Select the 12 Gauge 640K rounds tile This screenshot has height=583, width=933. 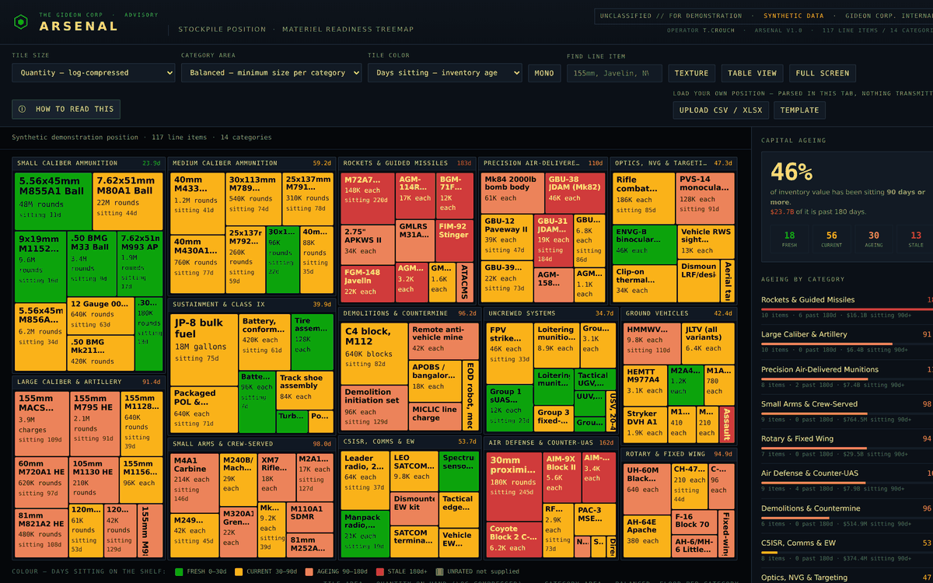pos(100,316)
